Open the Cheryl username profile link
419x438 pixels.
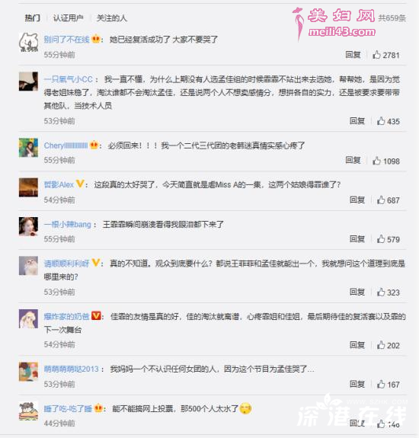(x=66, y=145)
